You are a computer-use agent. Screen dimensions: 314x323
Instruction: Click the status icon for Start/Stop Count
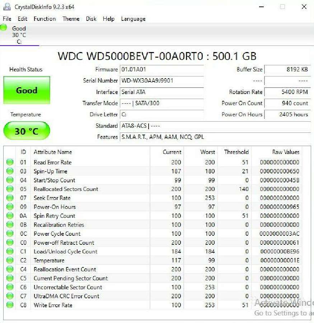[10, 180]
